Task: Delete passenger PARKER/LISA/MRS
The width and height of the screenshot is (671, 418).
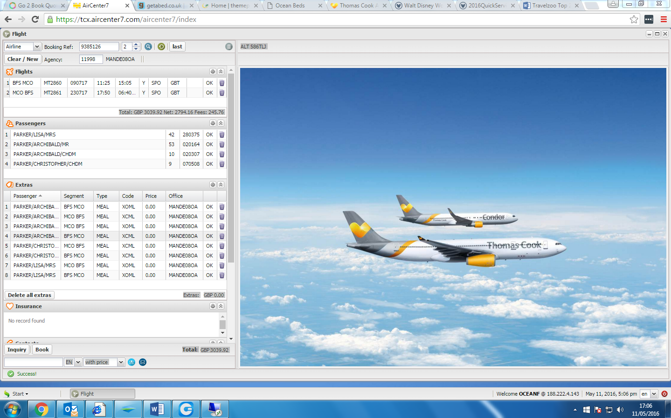Action: click(222, 135)
